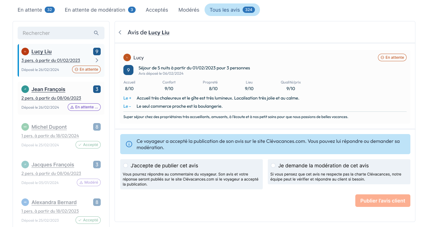Click the score 9 badge in review detail

click(x=128, y=70)
